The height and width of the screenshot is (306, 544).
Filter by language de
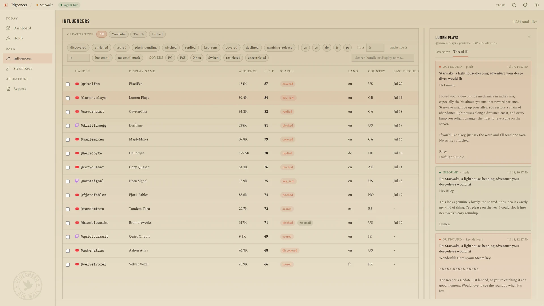coord(327,48)
